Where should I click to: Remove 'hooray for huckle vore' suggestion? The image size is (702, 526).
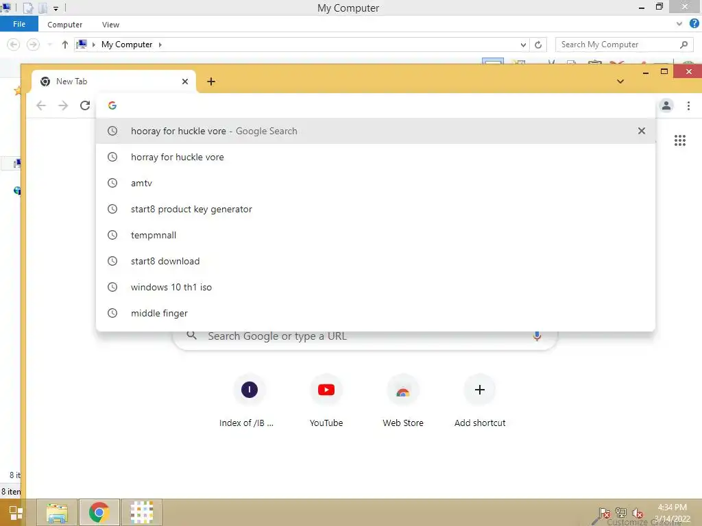(x=642, y=131)
